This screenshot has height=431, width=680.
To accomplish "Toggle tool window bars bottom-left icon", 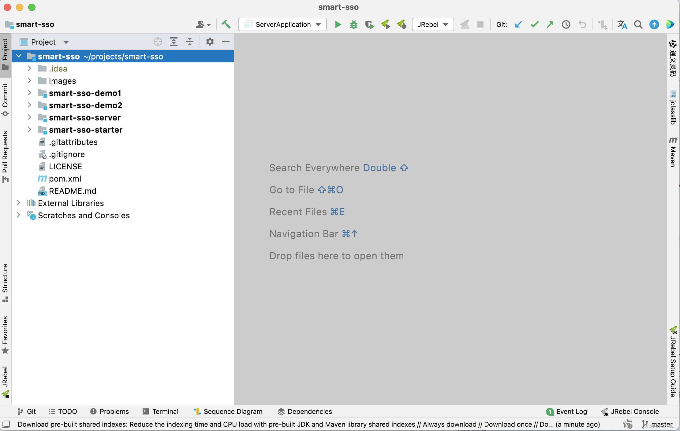I will pos(6,424).
